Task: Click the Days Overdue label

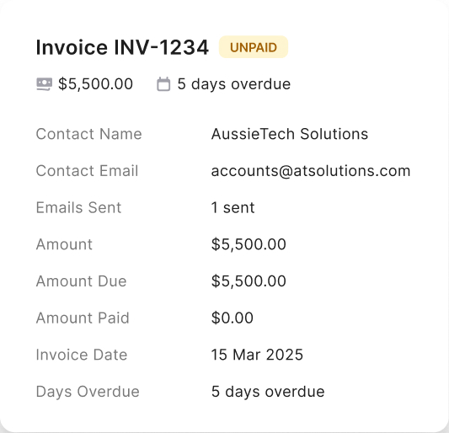Action: 88,392
